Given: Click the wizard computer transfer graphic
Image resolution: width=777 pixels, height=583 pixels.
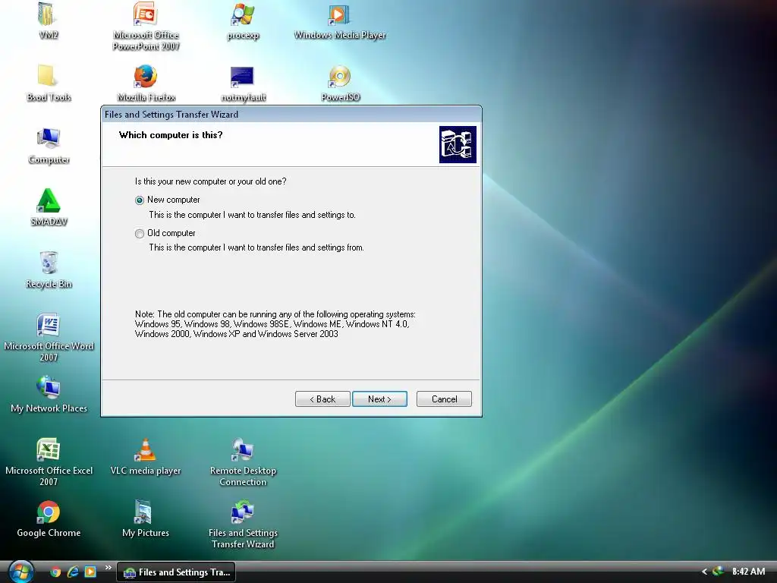Looking at the screenshot, I should (458, 144).
